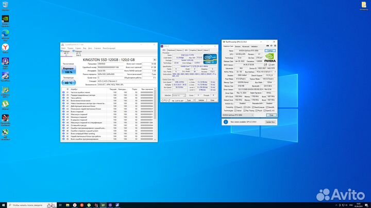Viewport: 371px width, 208px height.
Task: Click the health status button showing 100 %
Action: (x=69, y=70)
